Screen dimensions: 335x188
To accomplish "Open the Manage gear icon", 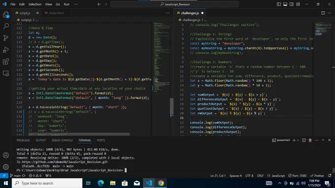I will click(6, 167).
